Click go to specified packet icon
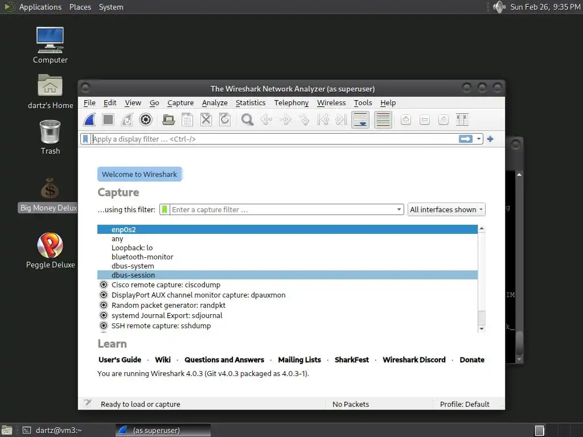Screen dimensions: 583x437 click(304, 119)
